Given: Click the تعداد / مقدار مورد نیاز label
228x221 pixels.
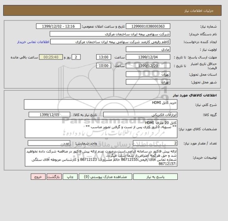Looking at the screenshot, I should (200, 144).
